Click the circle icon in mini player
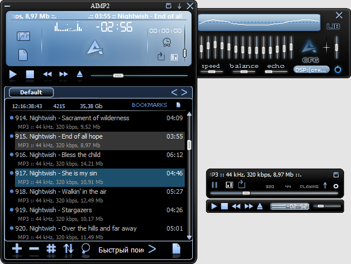 click(x=336, y=186)
